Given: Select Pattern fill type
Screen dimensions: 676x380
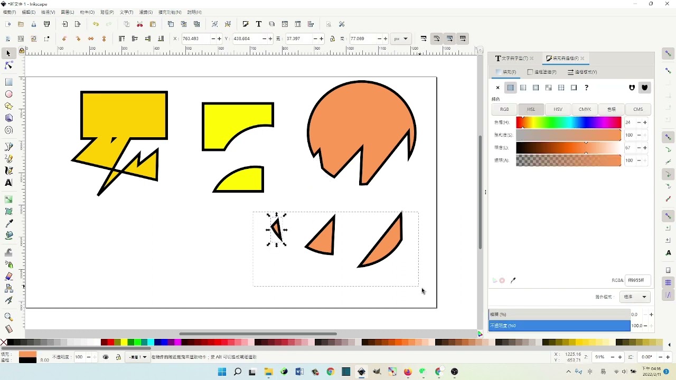Looking at the screenshot, I should coord(561,88).
